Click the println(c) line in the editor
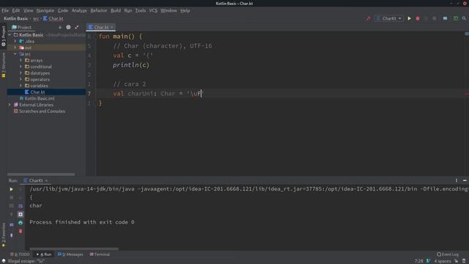Viewport: 469px width, 264px height. pos(131,65)
